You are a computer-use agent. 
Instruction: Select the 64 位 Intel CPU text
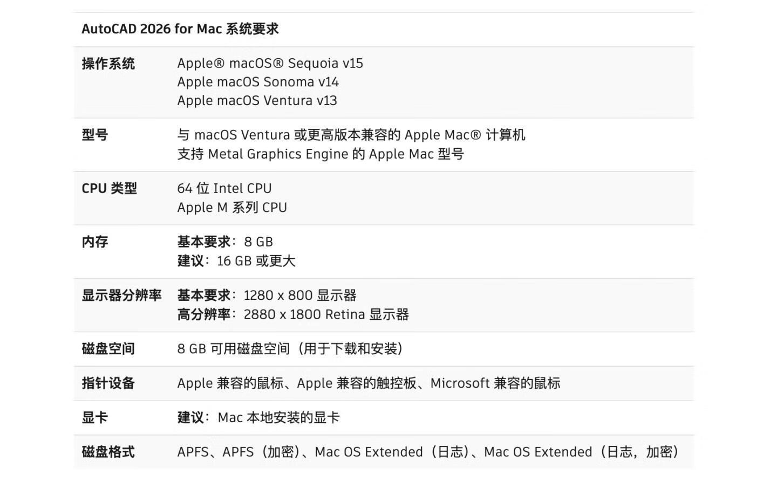pyautogui.click(x=224, y=189)
